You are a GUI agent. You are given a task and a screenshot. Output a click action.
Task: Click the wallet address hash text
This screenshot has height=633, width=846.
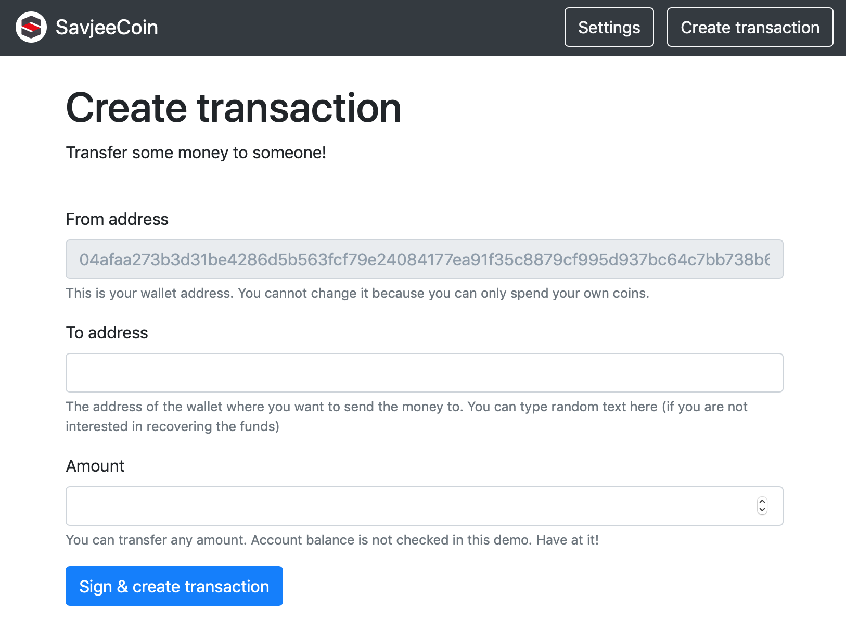[424, 259]
